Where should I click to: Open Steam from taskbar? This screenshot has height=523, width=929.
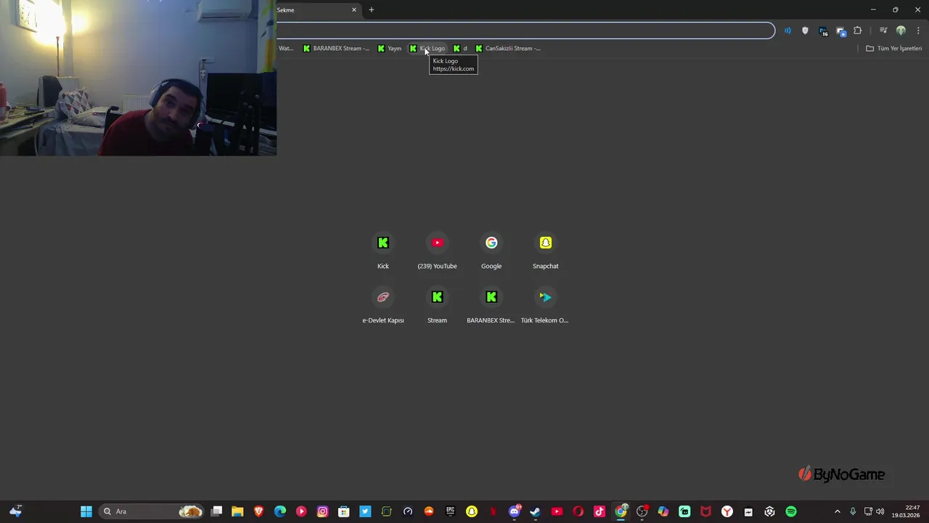click(536, 511)
